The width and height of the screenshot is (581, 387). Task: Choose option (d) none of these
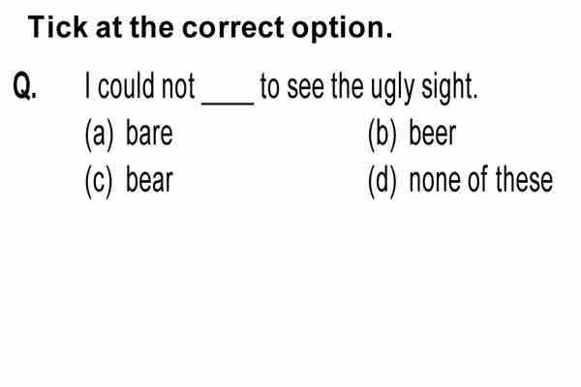(460, 180)
